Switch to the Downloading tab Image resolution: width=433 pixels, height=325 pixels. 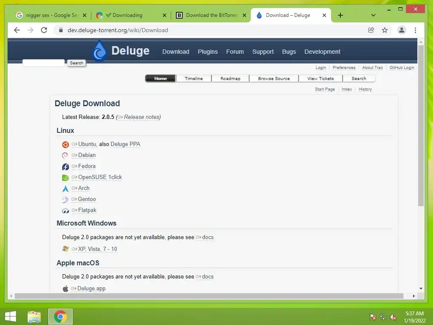[x=131, y=15]
